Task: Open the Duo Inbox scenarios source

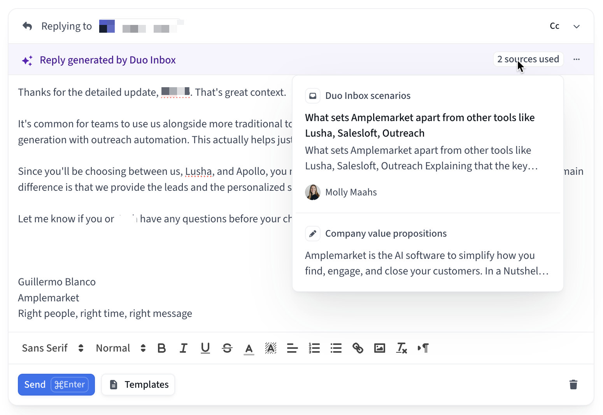Action: coord(368,96)
